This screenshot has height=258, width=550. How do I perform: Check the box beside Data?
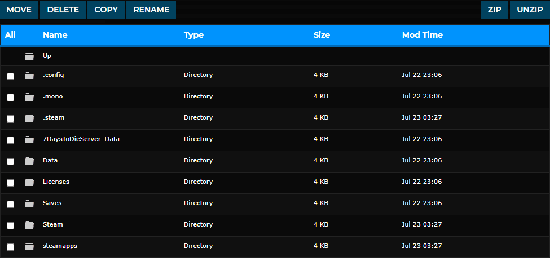coord(11,161)
